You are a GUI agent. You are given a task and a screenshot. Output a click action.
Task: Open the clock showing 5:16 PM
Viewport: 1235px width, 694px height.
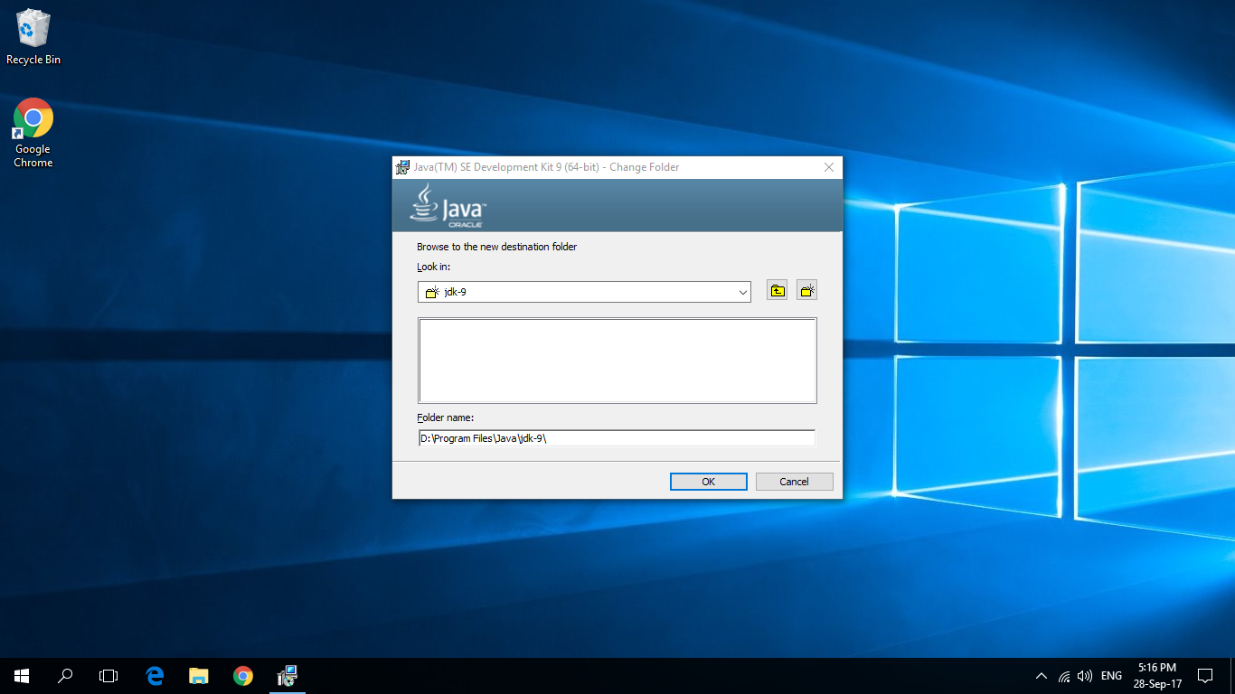[x=1157, y=676]
